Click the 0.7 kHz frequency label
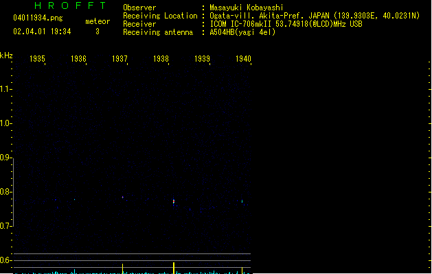The image size is (432, 274). pos(5,226)
